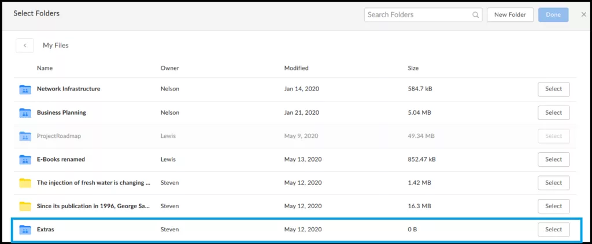Select the E-Books renamed folder
The width and height of the screenshot is (592, 244).
click(553, 159)
